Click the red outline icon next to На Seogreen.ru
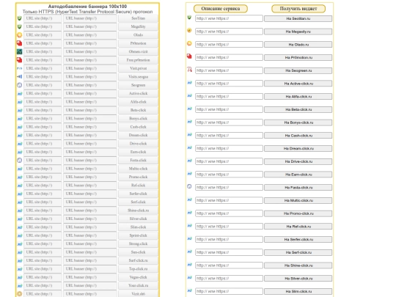 189,69
